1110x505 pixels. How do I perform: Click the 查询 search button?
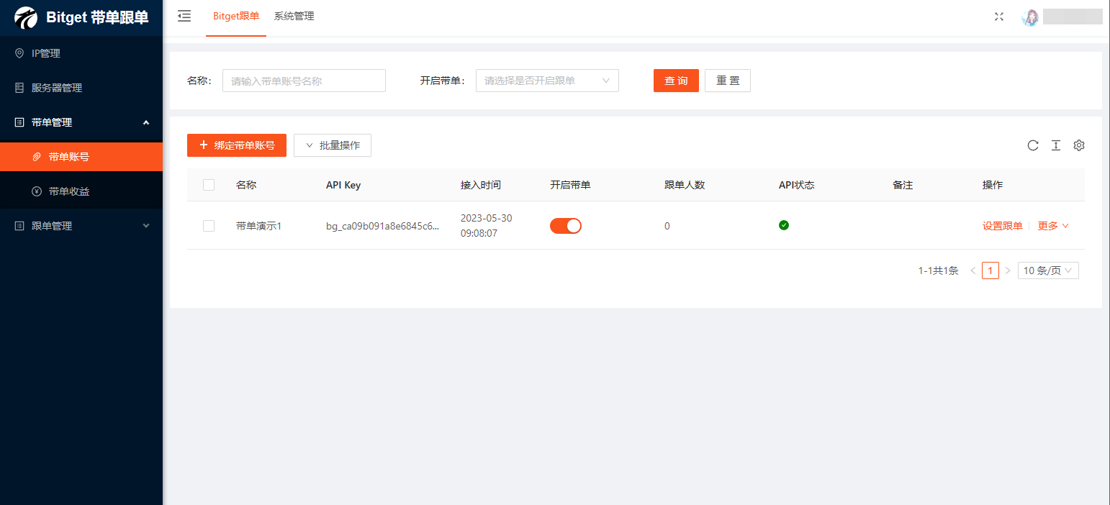tap(676, 81)
